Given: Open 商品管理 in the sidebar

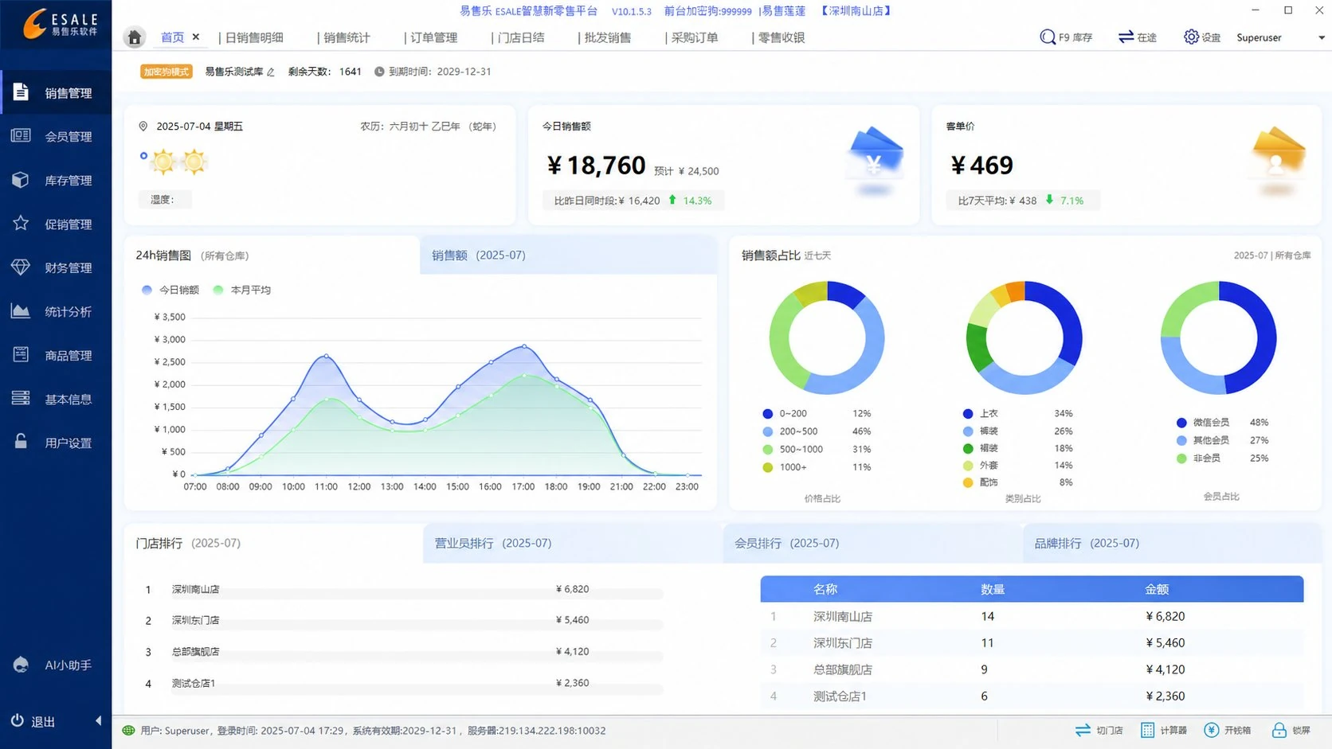Looking at the screenshot, I should pyautogui.click(x=56, y=355).
